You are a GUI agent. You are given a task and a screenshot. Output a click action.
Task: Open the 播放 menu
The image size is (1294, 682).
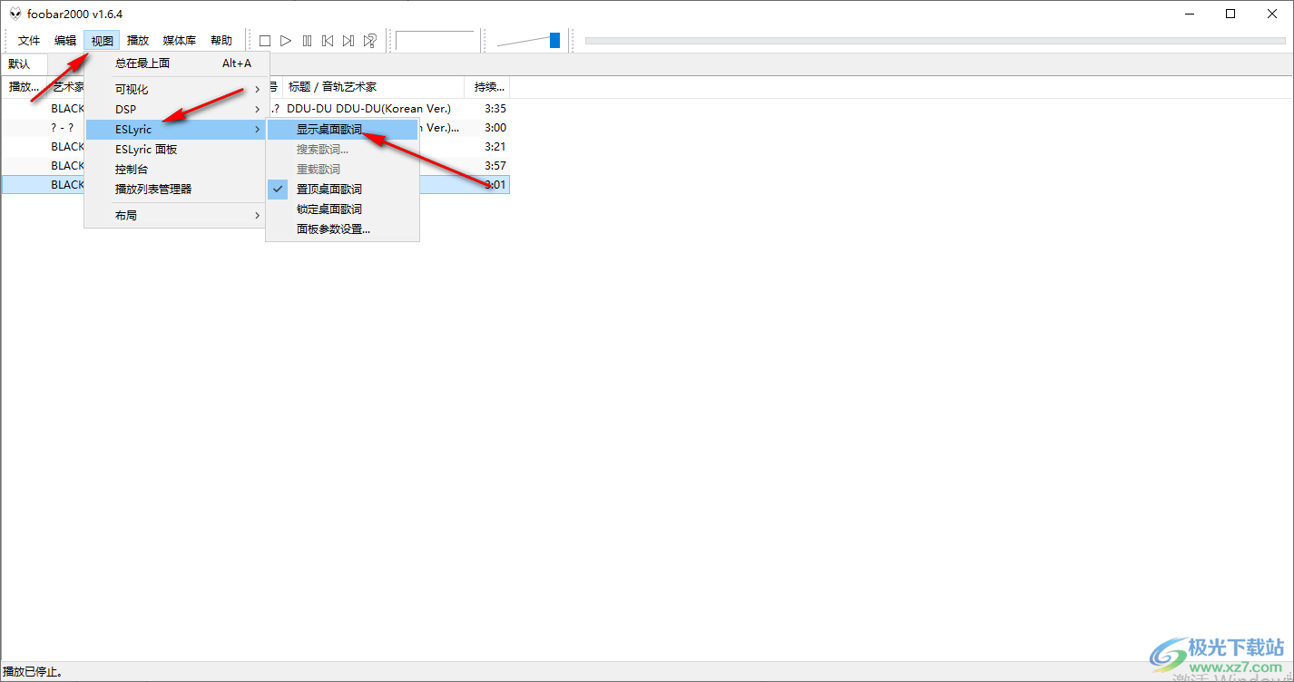coord(138,41)
